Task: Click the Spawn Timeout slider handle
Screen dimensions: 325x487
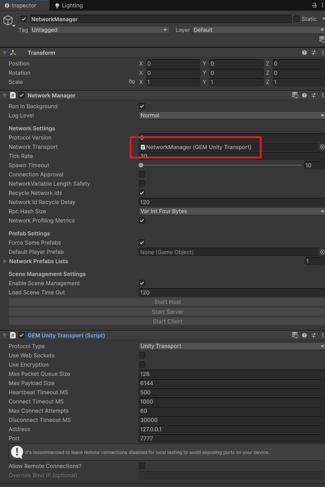Action: coord(141,165)
